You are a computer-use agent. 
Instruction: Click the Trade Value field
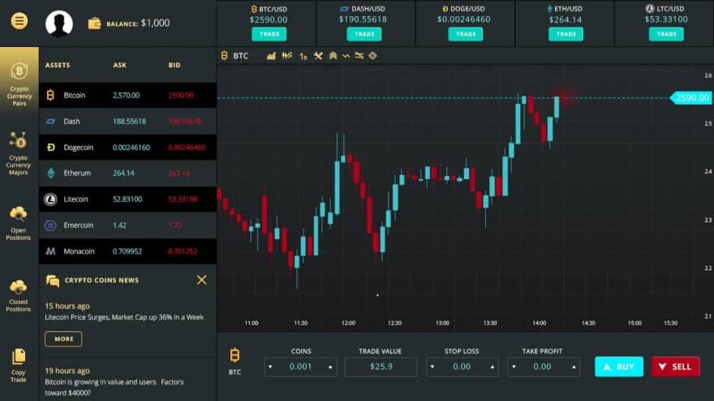pos(381,367)
